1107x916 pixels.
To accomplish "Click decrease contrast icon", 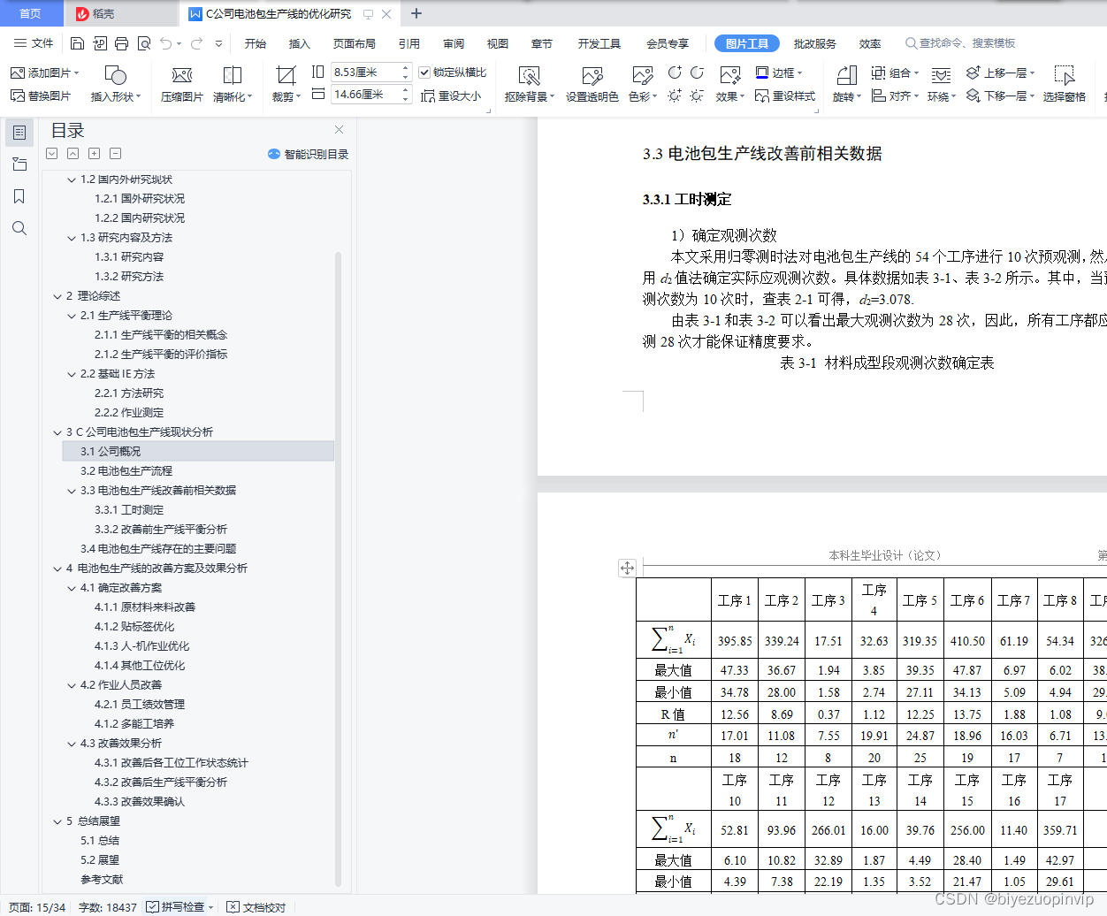I will point(697,73).
